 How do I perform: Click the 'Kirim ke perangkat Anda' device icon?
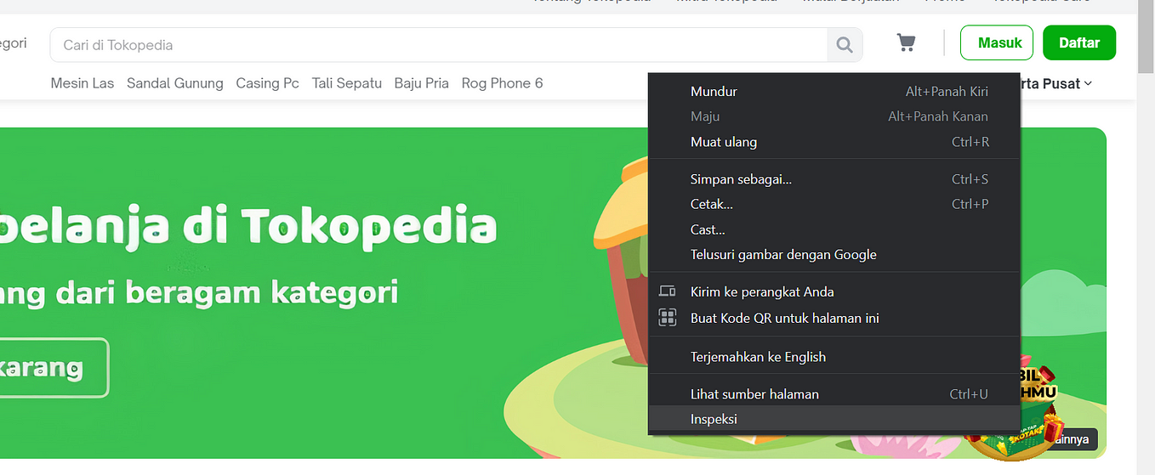(x=668, y=291)
